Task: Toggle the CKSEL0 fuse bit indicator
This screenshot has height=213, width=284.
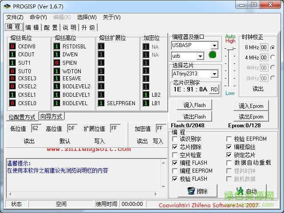Action: pos(13,103)
